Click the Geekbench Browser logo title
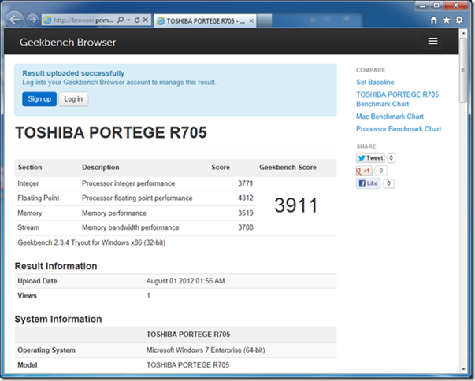Image resolution: width=475 pixels, height=381 pixels. click(x=68, y=43)
